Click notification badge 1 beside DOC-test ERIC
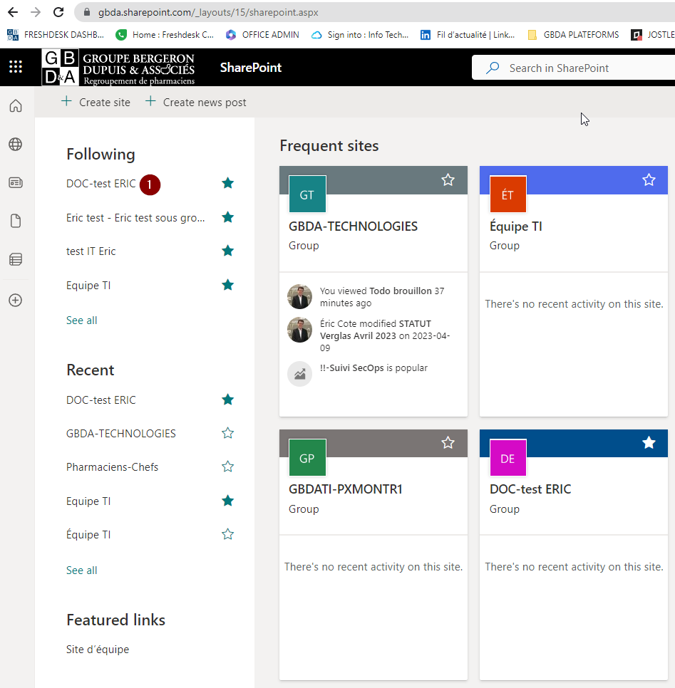The width and height of the screenshot is (675, 688). pos(150,184)
